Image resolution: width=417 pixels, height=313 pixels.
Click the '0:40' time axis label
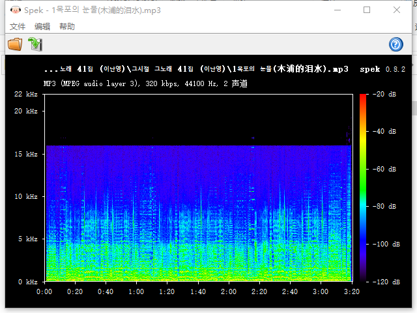(106, 291)
